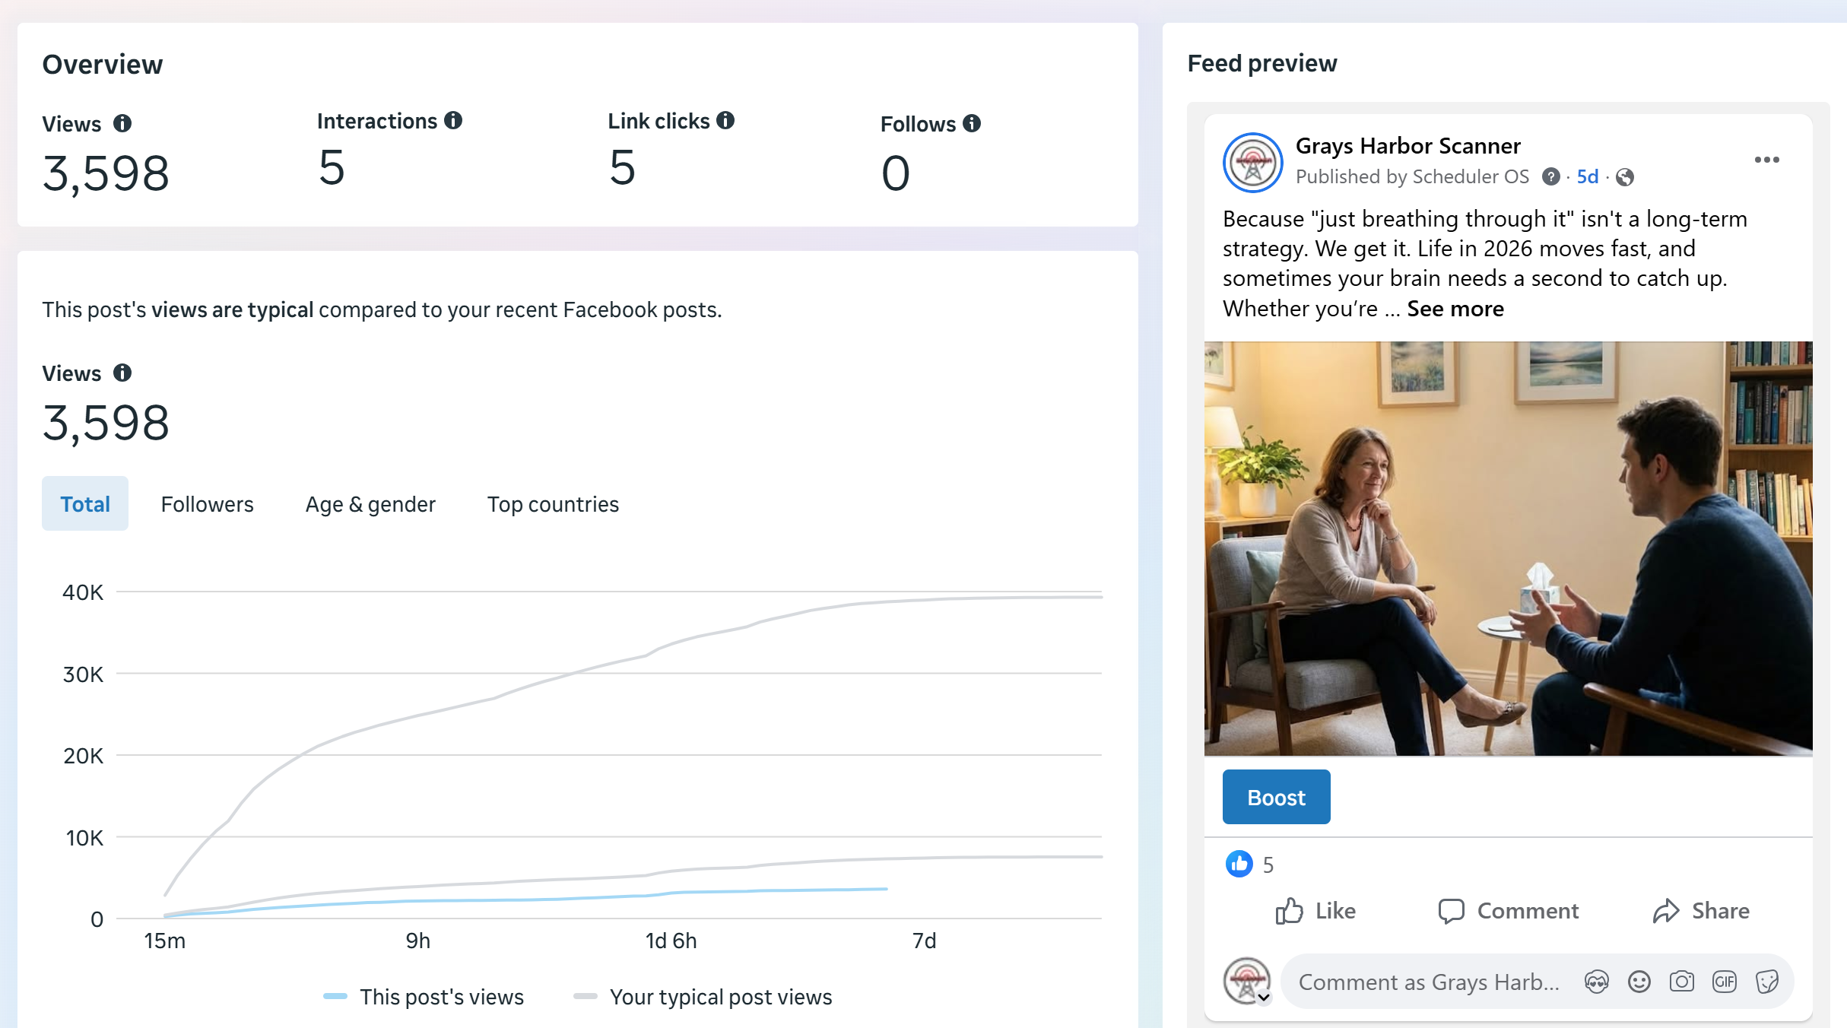Click the Boost button
The width and height of the screenshot is (1847, 1028).
tap(1276, 797)
